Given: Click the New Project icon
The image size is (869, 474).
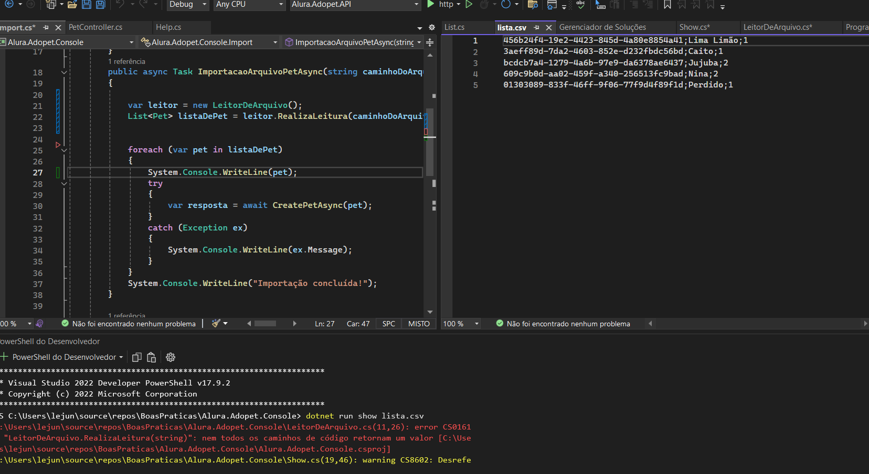Looking at the screenshot, I should click(51, 4).
